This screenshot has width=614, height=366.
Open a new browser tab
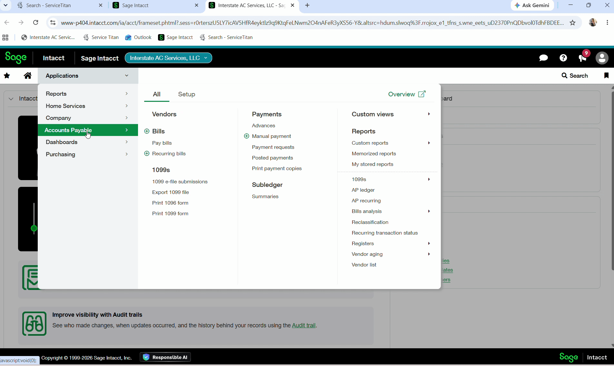307,5
